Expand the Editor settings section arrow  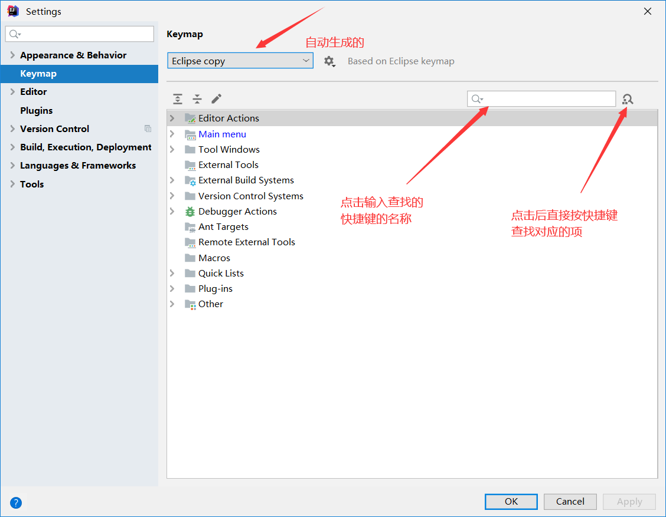tap(12, 91)
